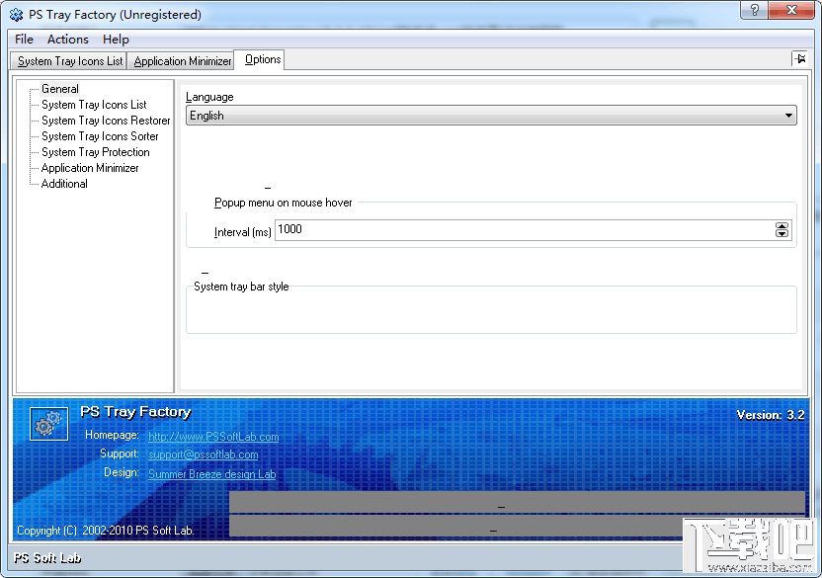822x578 pixels.
Task: Select System Tray Icons Restorer tree item
Action: (x=106, y=121)
